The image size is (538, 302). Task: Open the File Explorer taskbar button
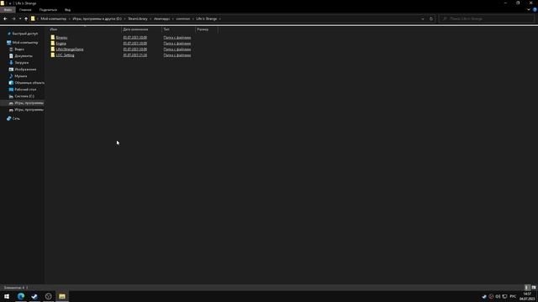point(62,296)
